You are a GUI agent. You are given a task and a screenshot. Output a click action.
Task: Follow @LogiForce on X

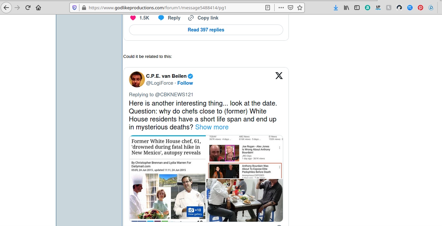185,83
